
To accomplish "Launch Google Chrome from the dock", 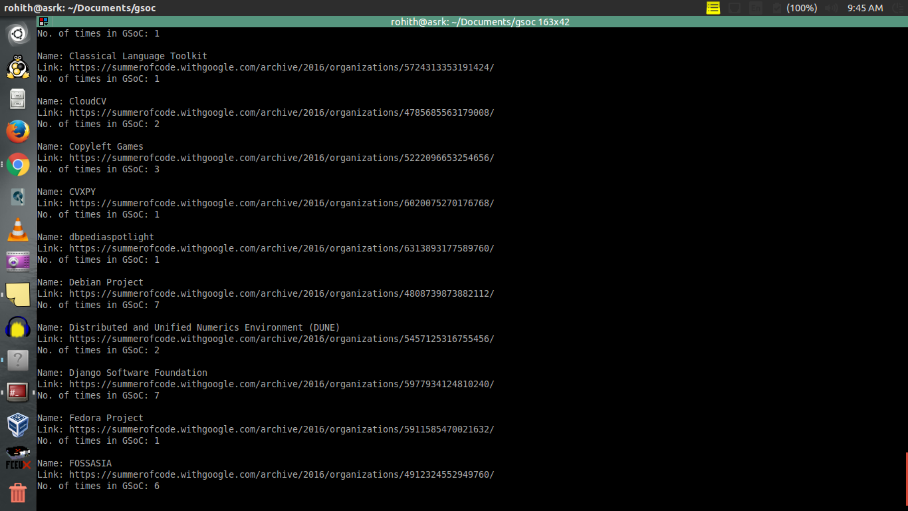I will pyautogui.click(x=18, y=164).
